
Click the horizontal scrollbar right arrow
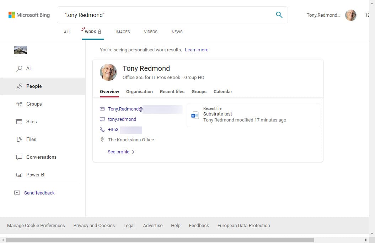366,240
